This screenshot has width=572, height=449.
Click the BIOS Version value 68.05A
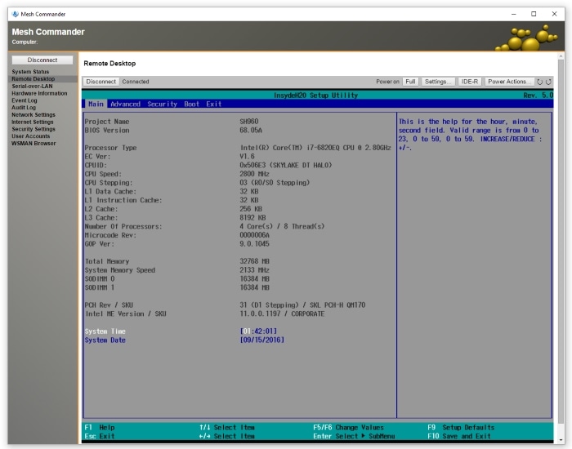pos(251,130)
